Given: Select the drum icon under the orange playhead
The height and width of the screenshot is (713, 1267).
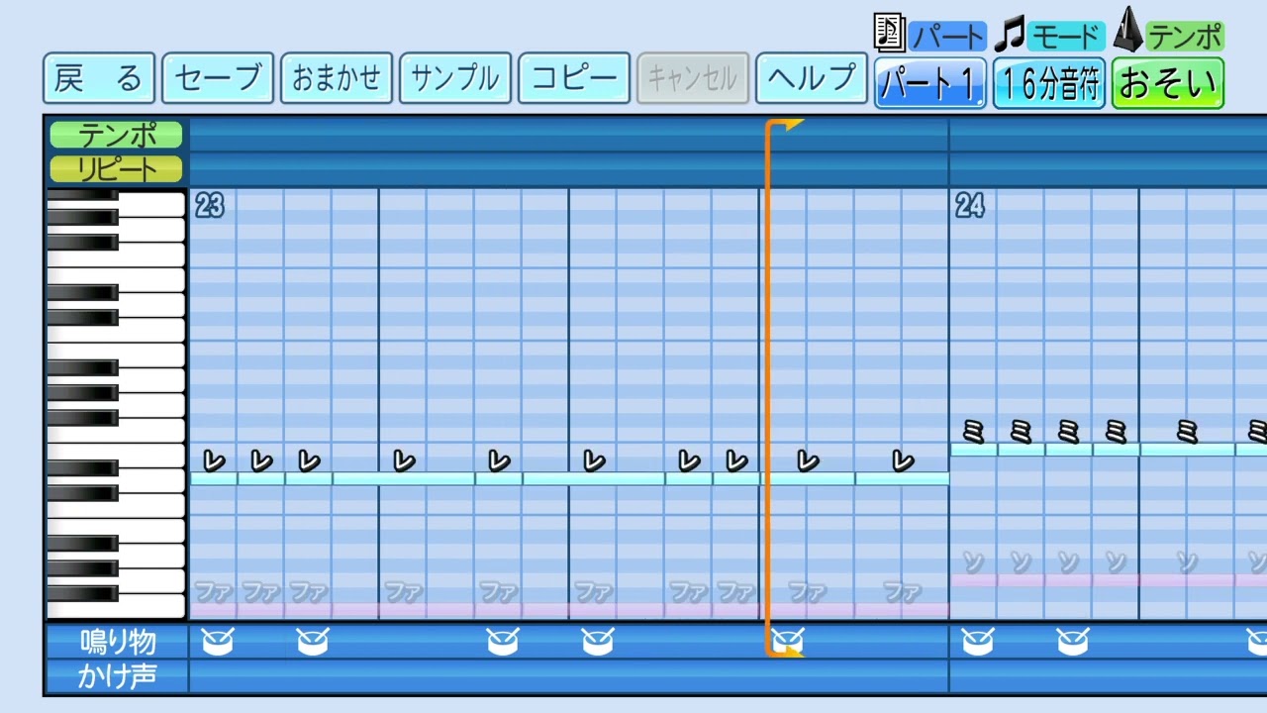Looking at the screenshot, I should (x=787, y=642).
